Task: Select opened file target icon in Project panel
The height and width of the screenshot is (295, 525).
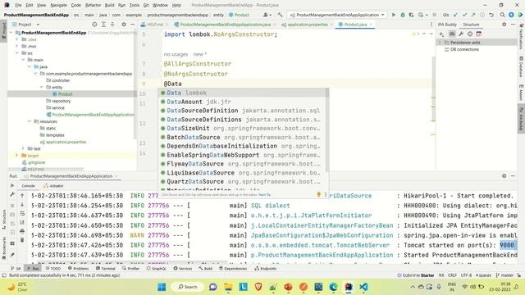Action: point(94,25)
